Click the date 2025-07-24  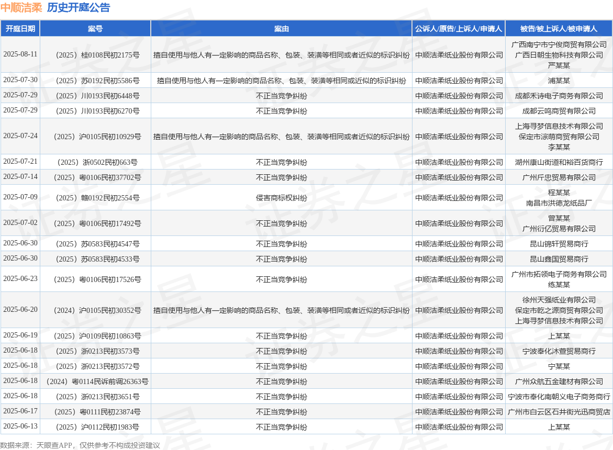pos(20,136)
